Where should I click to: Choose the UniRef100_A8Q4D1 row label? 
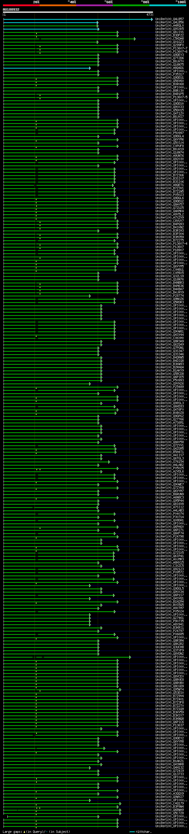[x=170, y=68]
